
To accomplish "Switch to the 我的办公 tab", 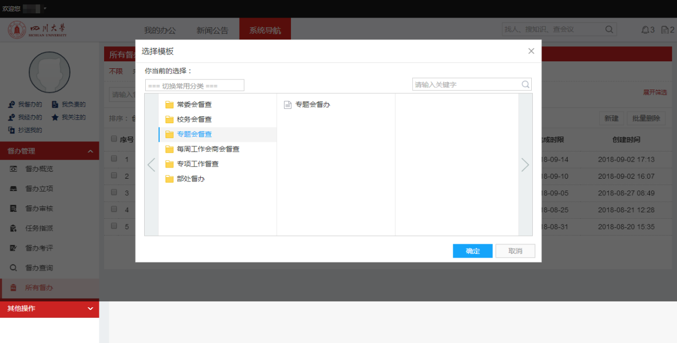I will click(160, 30).
